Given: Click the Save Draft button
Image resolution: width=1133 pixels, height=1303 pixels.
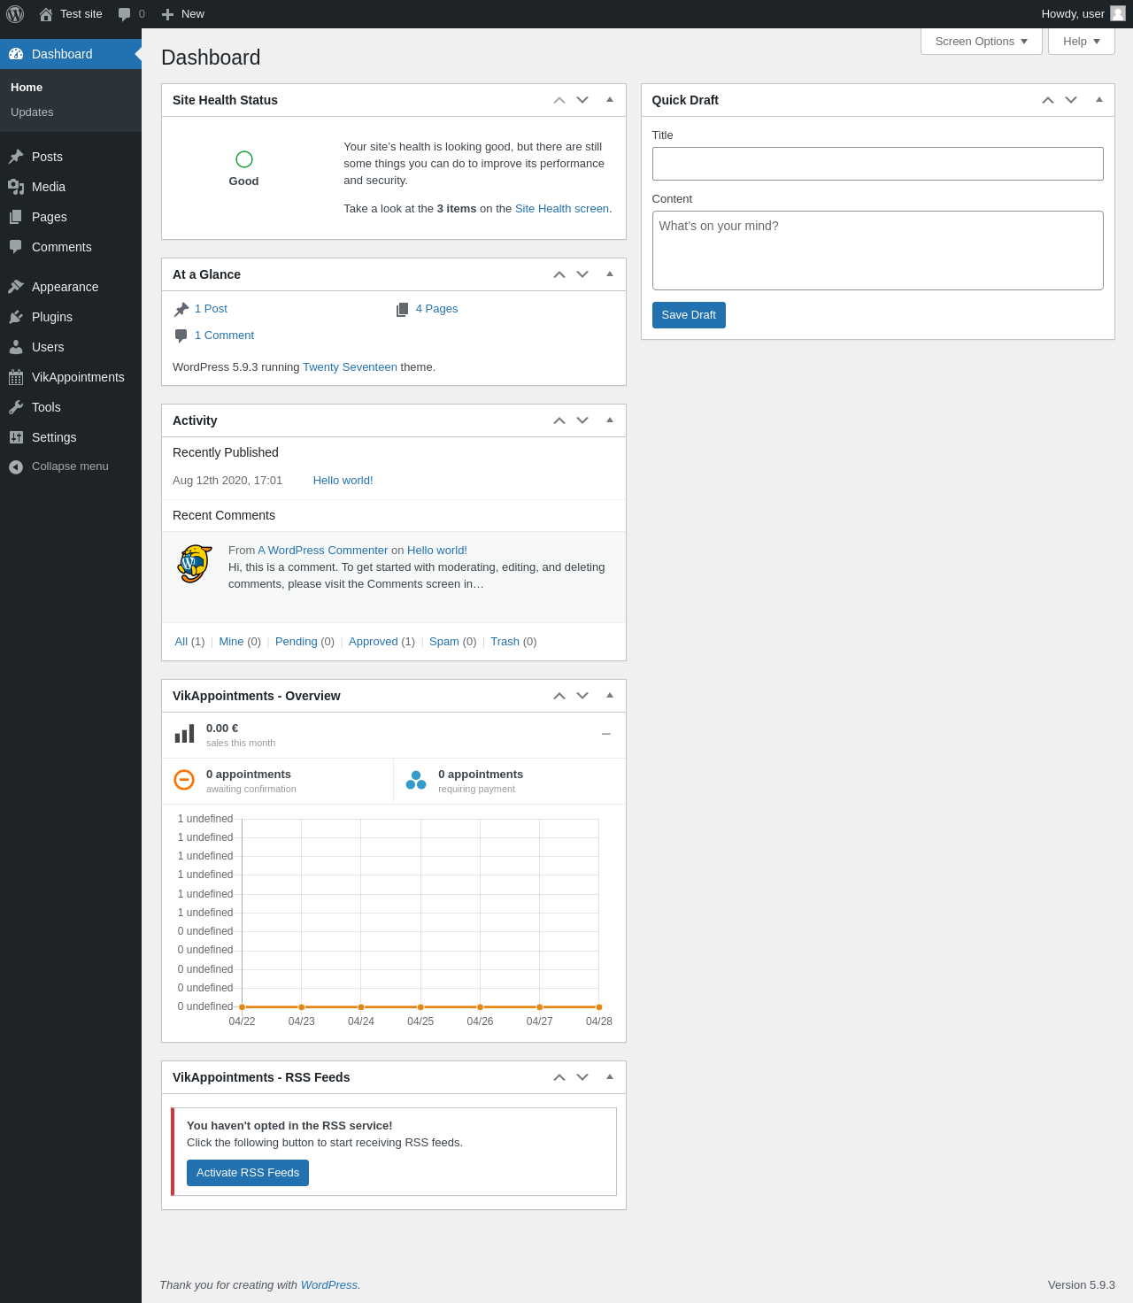Looking at the screenshot, I should tap(689, 315).
